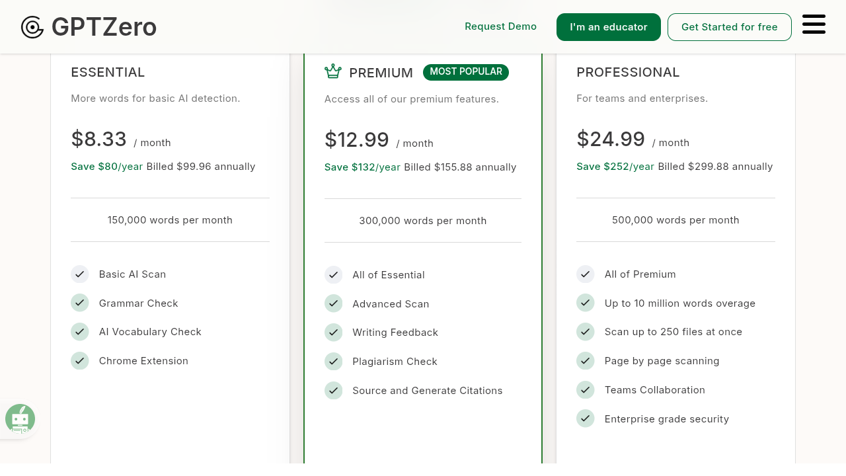Click the Basic AI Scan label

pos(132,274)
